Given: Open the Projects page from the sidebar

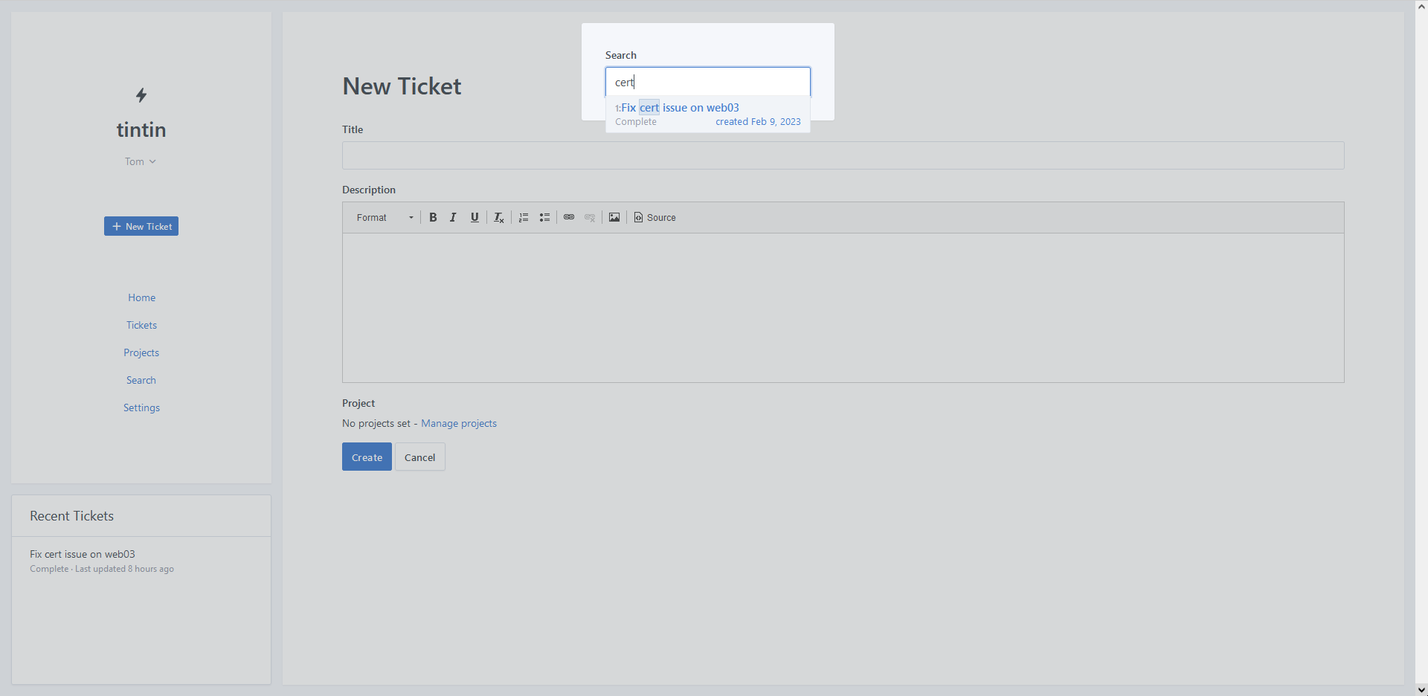Looking at the screenshot, I should (141, 352).
